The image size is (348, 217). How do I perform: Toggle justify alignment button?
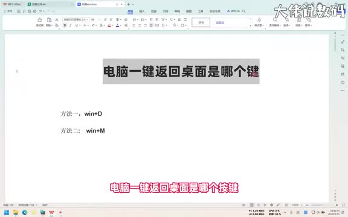point(151,25)
